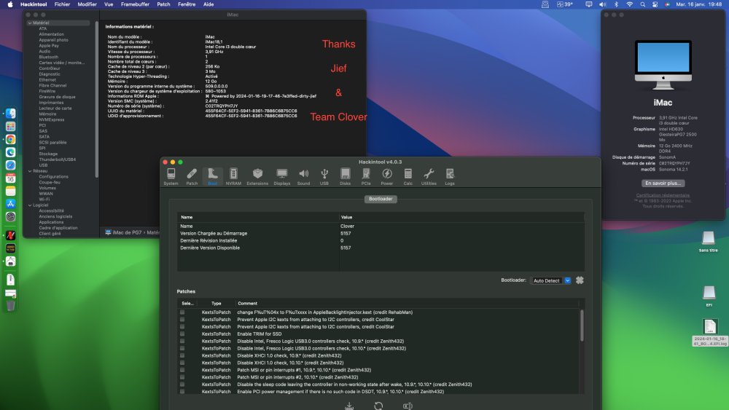This screenshot has width=729, height=410.
Task: Click the En savoir plus button
Action: [663, 184]
